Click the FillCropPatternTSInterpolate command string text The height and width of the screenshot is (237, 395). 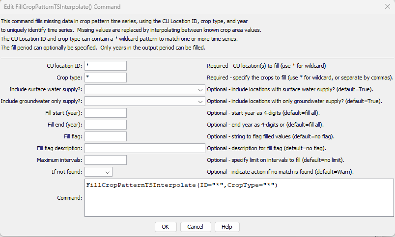182,185
